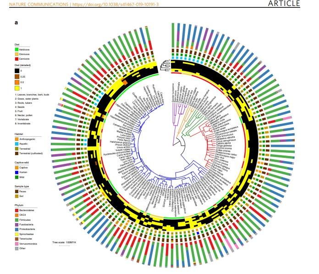Click the ARTICLE header label

click(x=284, y=4)
